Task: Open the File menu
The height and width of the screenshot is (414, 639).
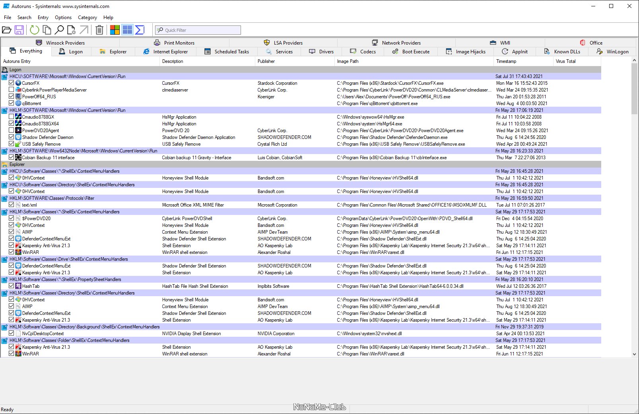Action: point(8,18)
